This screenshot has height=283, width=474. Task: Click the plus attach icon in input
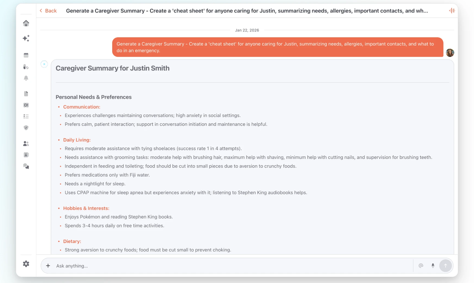(x=48, y=266)
